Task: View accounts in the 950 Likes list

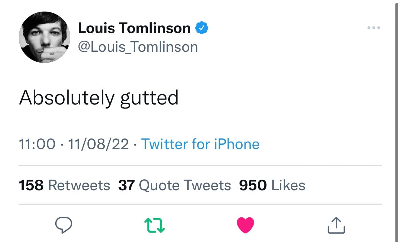Action: tap(272, 185)
